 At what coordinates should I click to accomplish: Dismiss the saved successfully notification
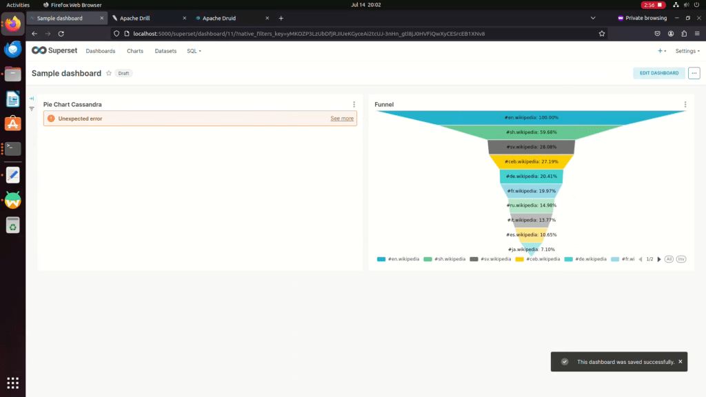[680, 361]
